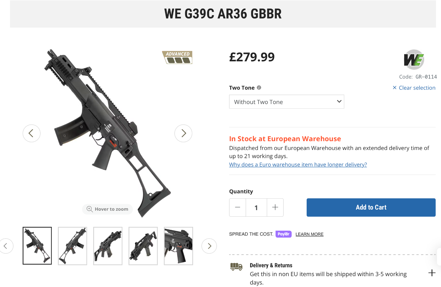This screenshot has width=441, height=287.
Task: Click the Two Tone info icon
Action: pos(259,87)
